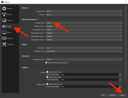
Task: Open the Mic/Auxiliary Audio dropdown
Action: (84, 30)
